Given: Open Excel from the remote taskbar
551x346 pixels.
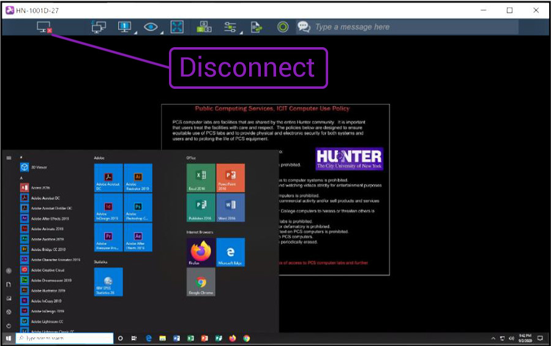Looking at the screenshot, I should pyautogui.click(x=190, y=338).
